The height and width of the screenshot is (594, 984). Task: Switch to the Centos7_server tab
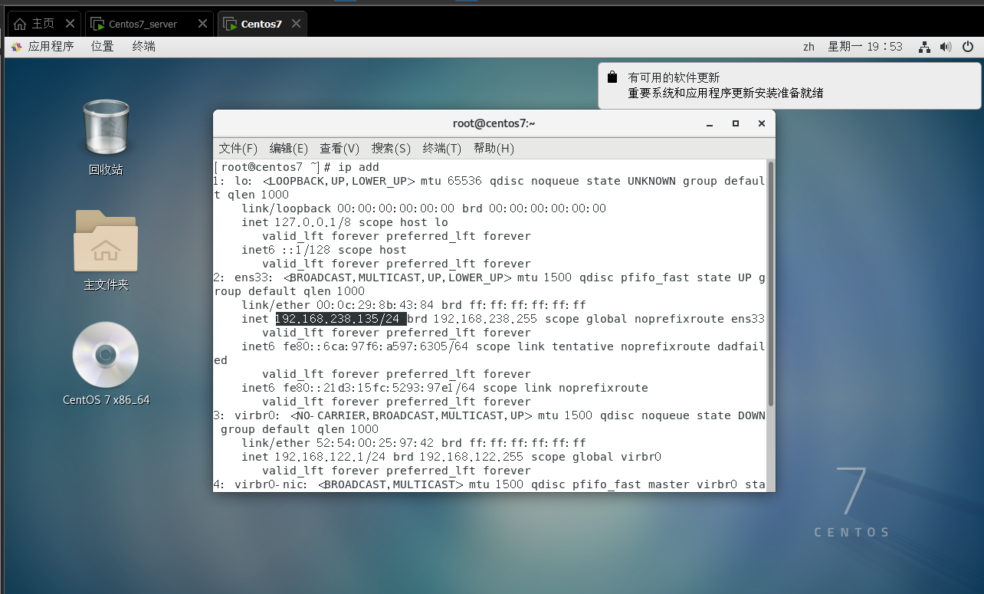pyautogui.click(x=143, y=24)
